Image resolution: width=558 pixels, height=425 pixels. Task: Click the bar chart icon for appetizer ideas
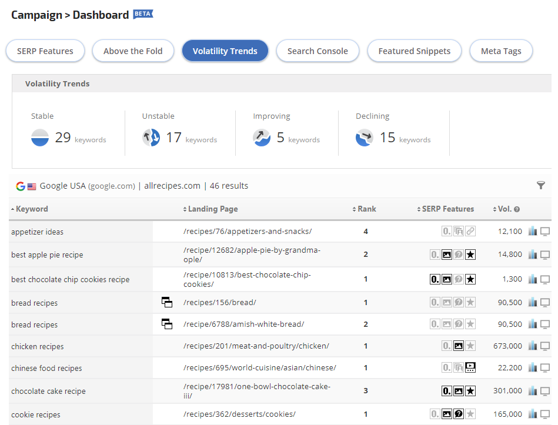[533, 232]
